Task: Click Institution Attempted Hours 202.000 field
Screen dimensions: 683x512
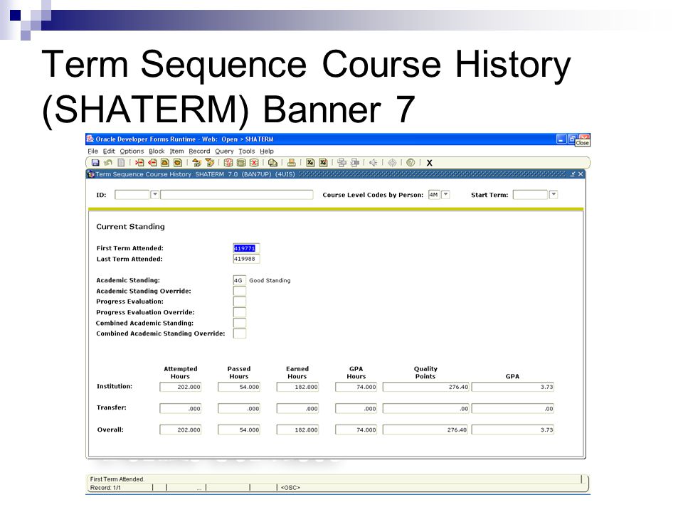Action: click(181, 387)
